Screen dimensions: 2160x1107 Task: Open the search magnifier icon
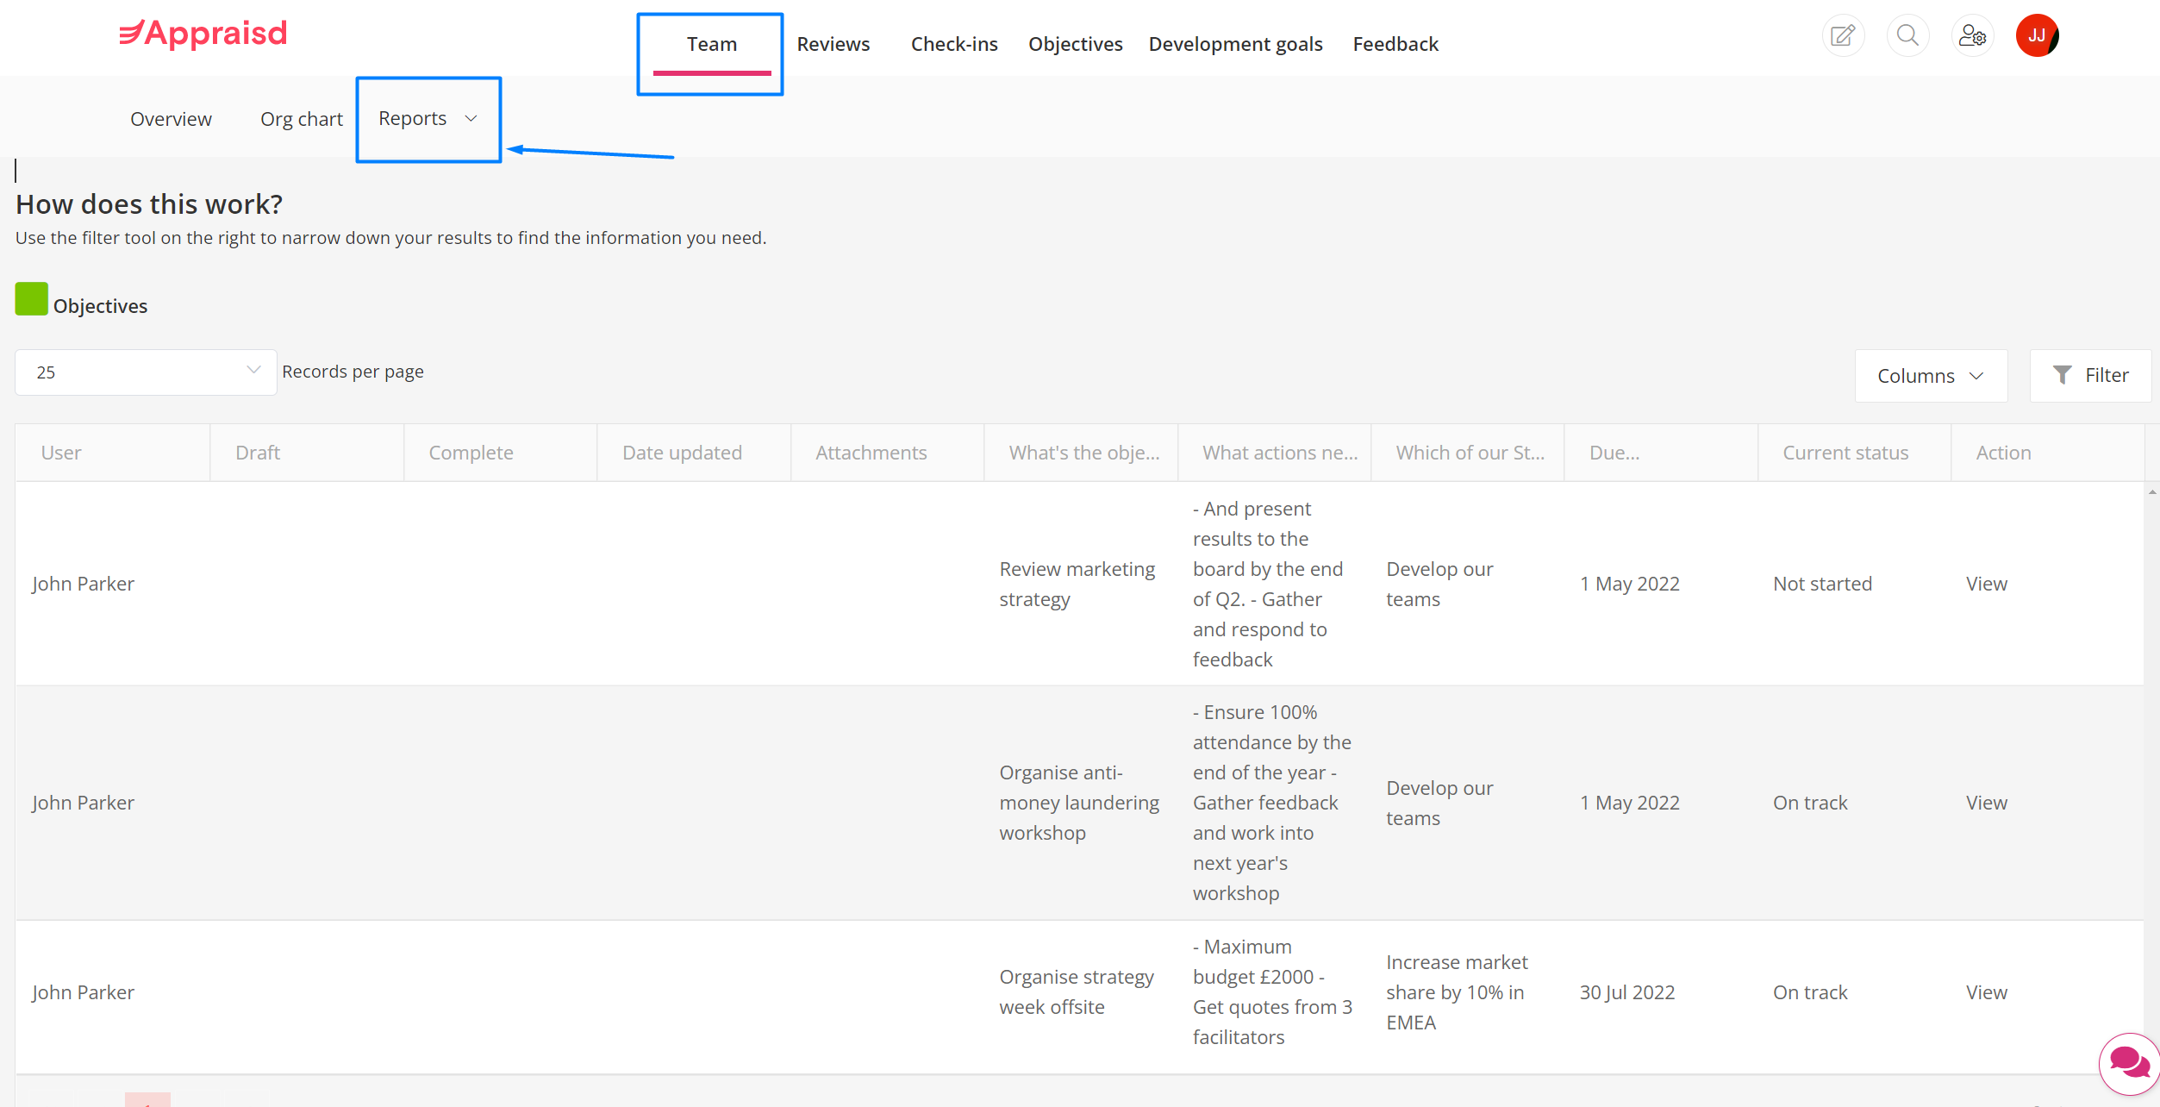click(1907, 35)
